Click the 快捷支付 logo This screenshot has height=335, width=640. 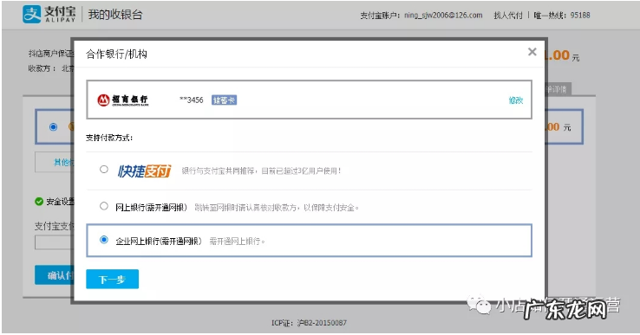pos(144,171)
